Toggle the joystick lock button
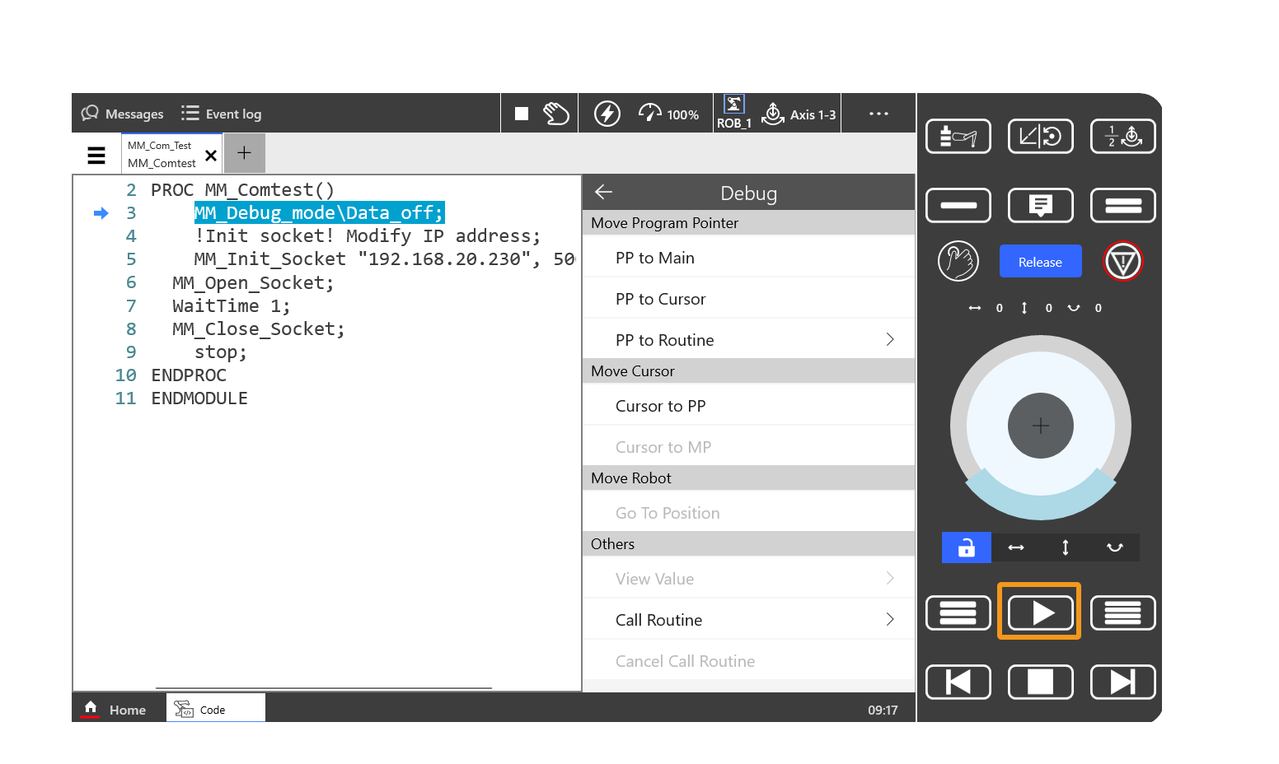Screen dimensions: 1279x764 (966, 547)
